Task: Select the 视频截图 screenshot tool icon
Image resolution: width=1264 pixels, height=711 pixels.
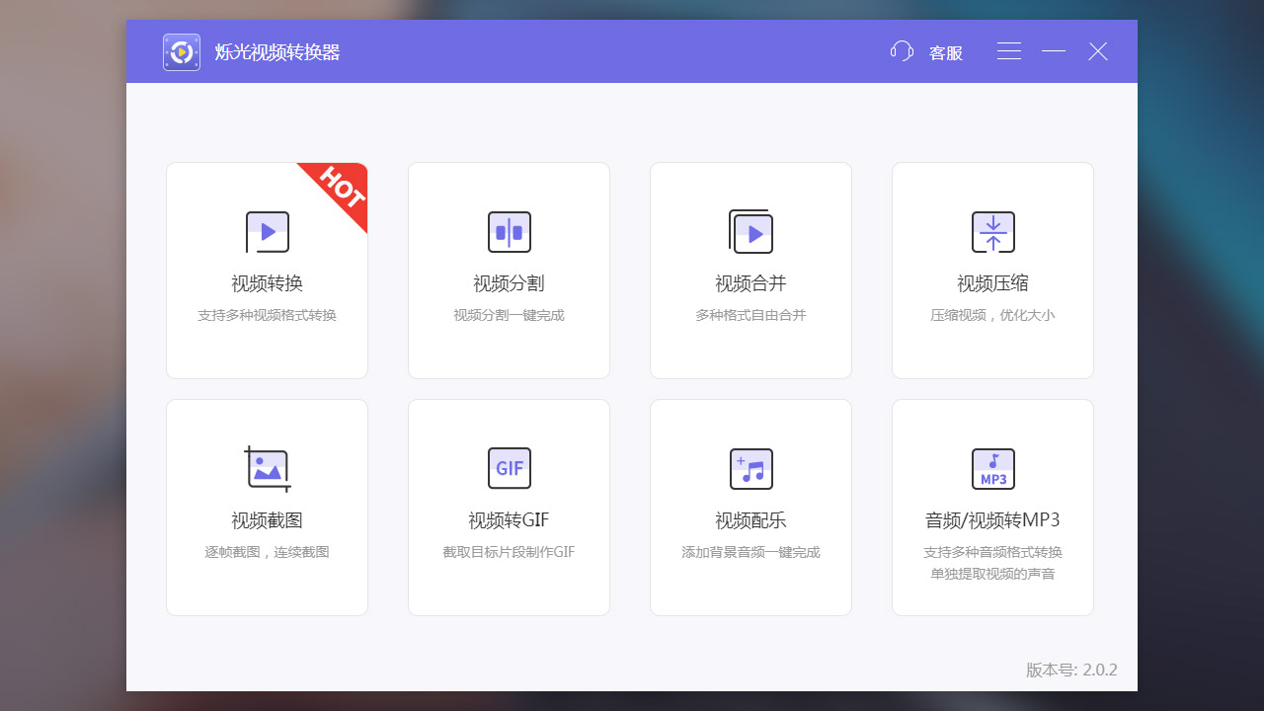Action: click(x=267, y=468)
